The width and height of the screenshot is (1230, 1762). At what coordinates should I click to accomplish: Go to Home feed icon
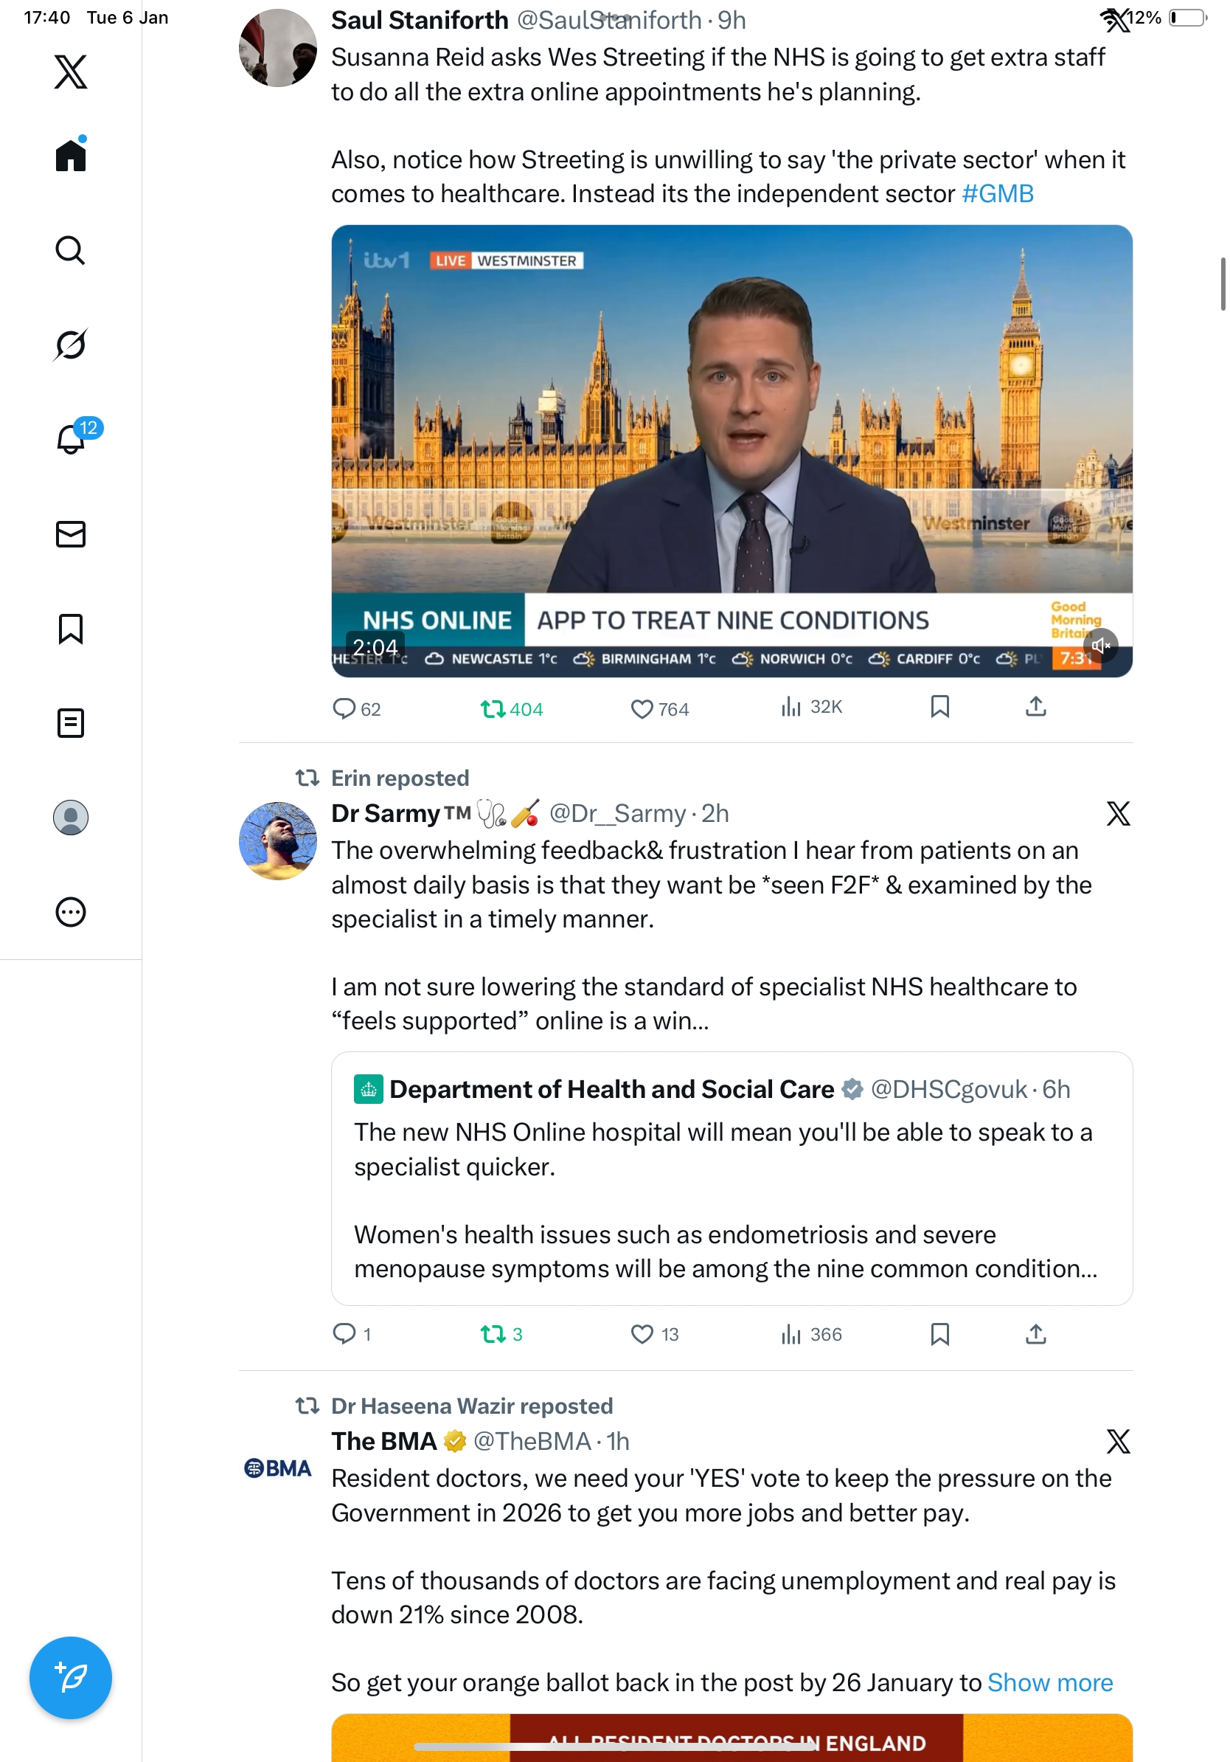pos(71,155)
